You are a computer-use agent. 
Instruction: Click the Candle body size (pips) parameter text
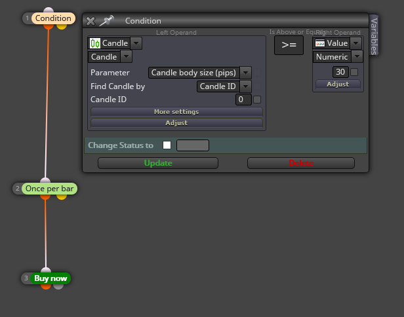[193, 73]
